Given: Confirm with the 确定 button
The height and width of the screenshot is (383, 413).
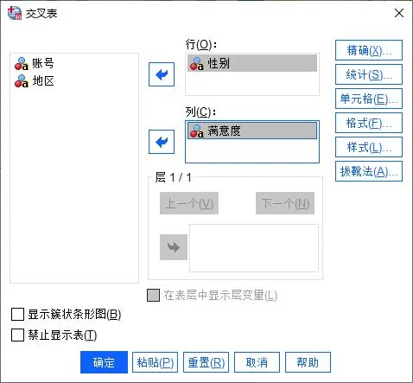Looking at the screenshot, I should tap(104, 362).
